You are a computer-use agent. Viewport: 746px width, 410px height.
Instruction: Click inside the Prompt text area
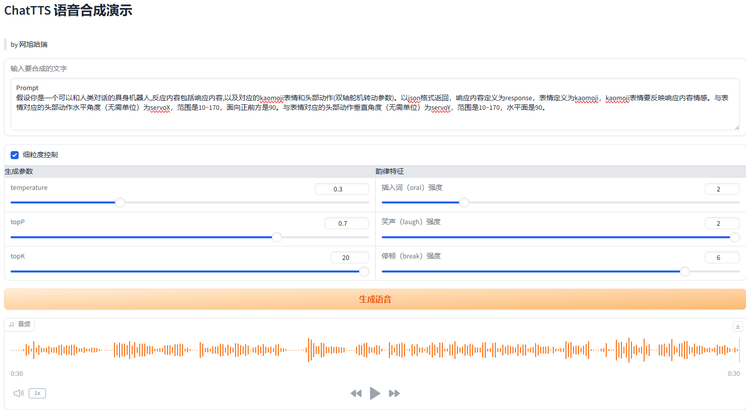pyautogui.click(x=375, y=104)
